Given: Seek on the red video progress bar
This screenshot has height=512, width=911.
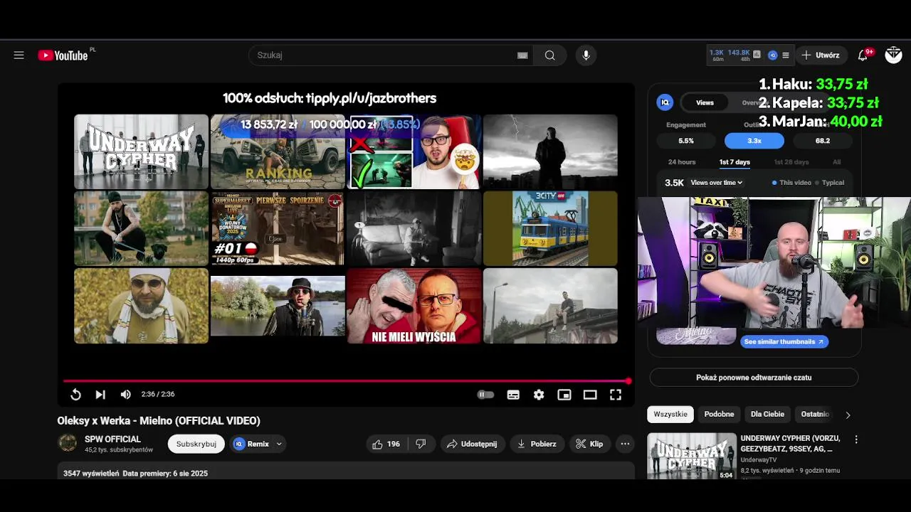Looking at the screenshot, I should (347, 381).
